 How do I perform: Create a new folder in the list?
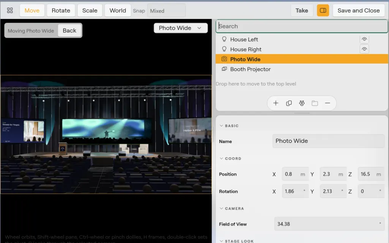[315, 103]
